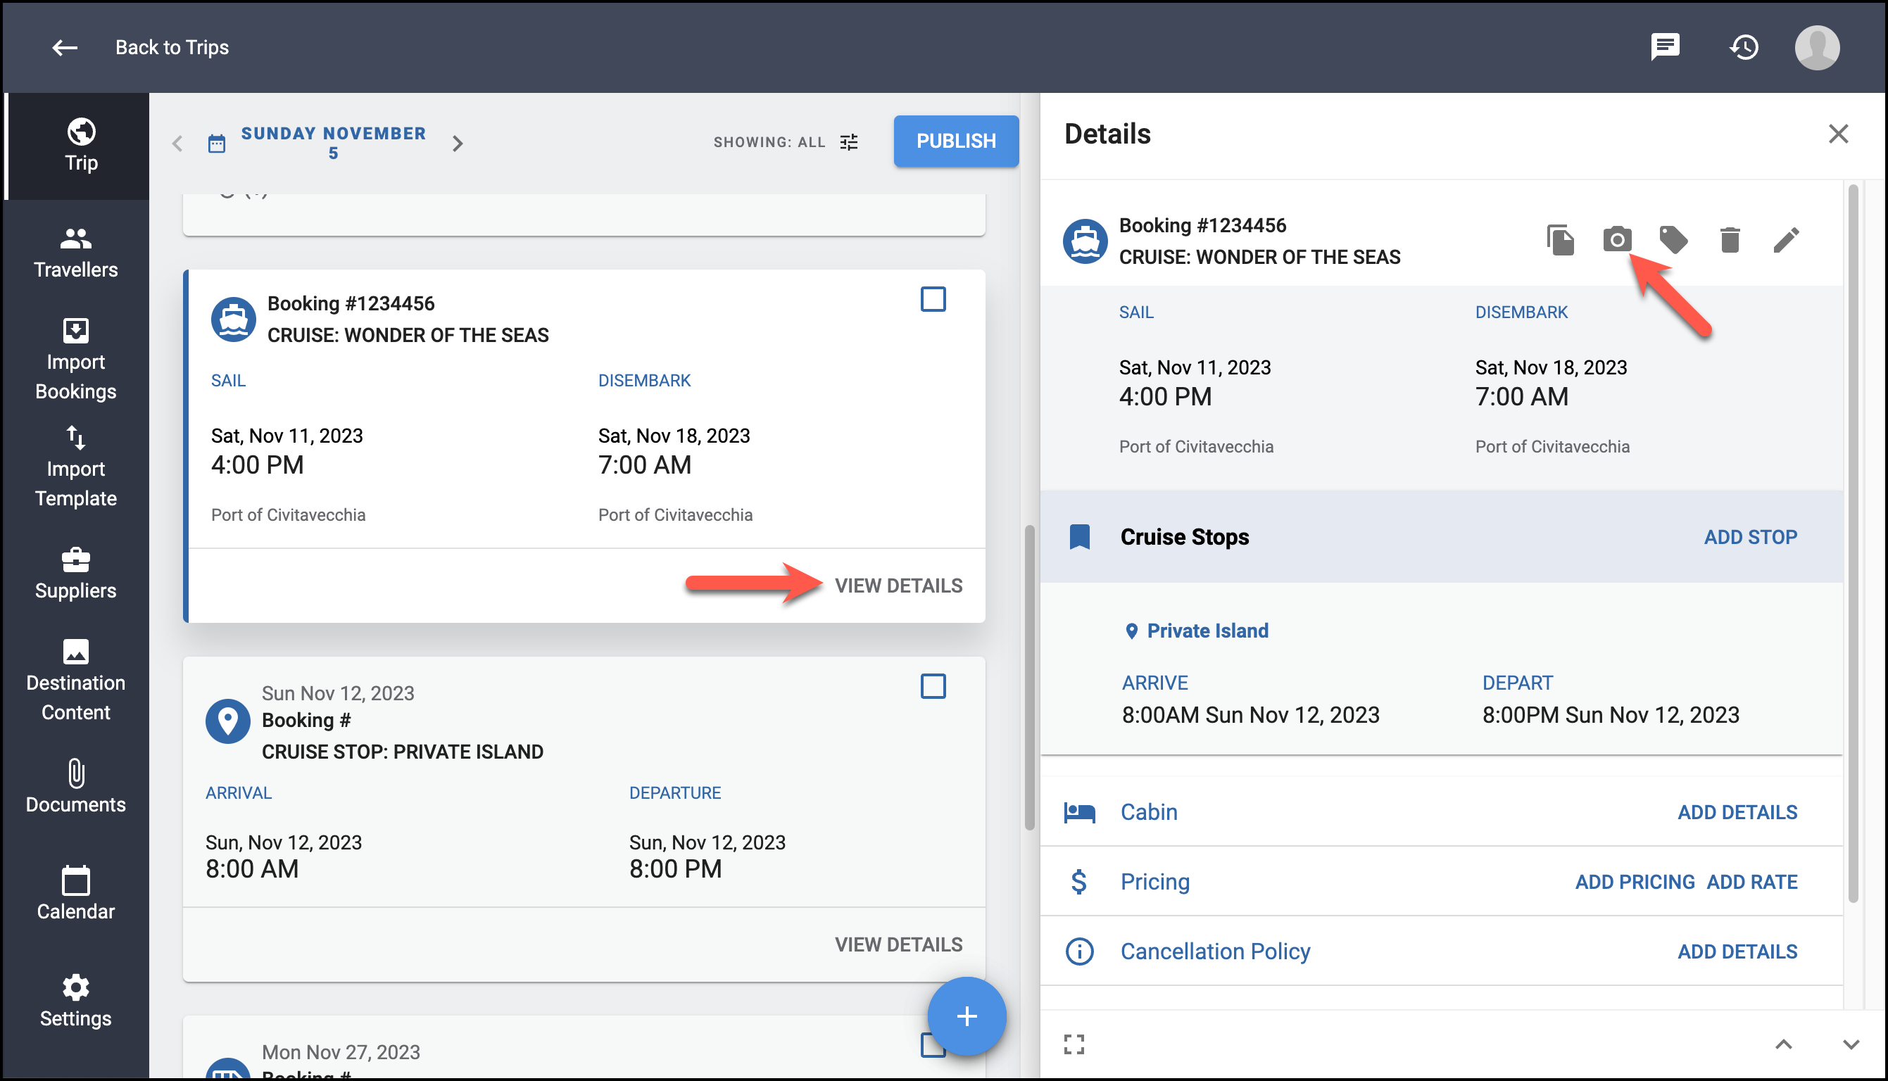Image resolution: width=1888 pixels, height=1081 pixels.
Task: Open Import Template in sidebar
Action: [76, 467]
